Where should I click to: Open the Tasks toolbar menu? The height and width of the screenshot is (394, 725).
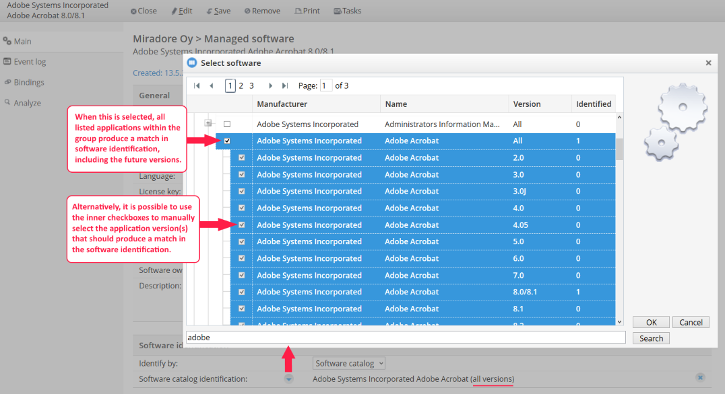click(x=348, y=11)
